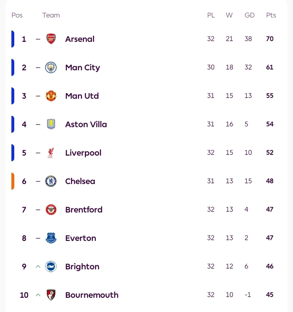Select the Bournemouth badge icon
This screenshot has height=312, width=293.
click(x=51, y=295)
